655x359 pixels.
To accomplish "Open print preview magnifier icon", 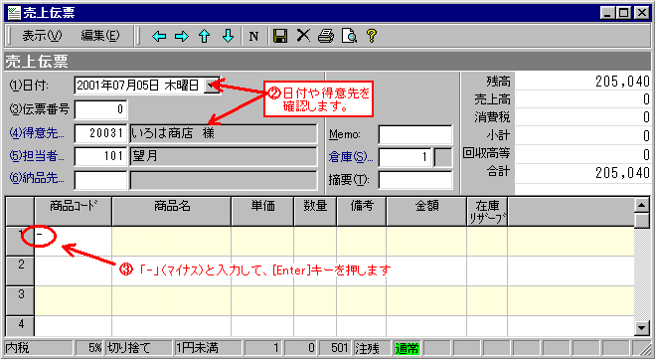I will pyautogui.click(x=349, y=36).
